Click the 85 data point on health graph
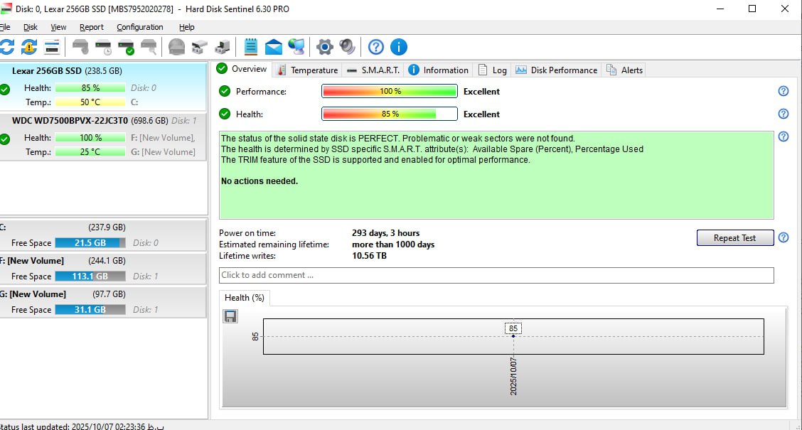 coord(513,336)
